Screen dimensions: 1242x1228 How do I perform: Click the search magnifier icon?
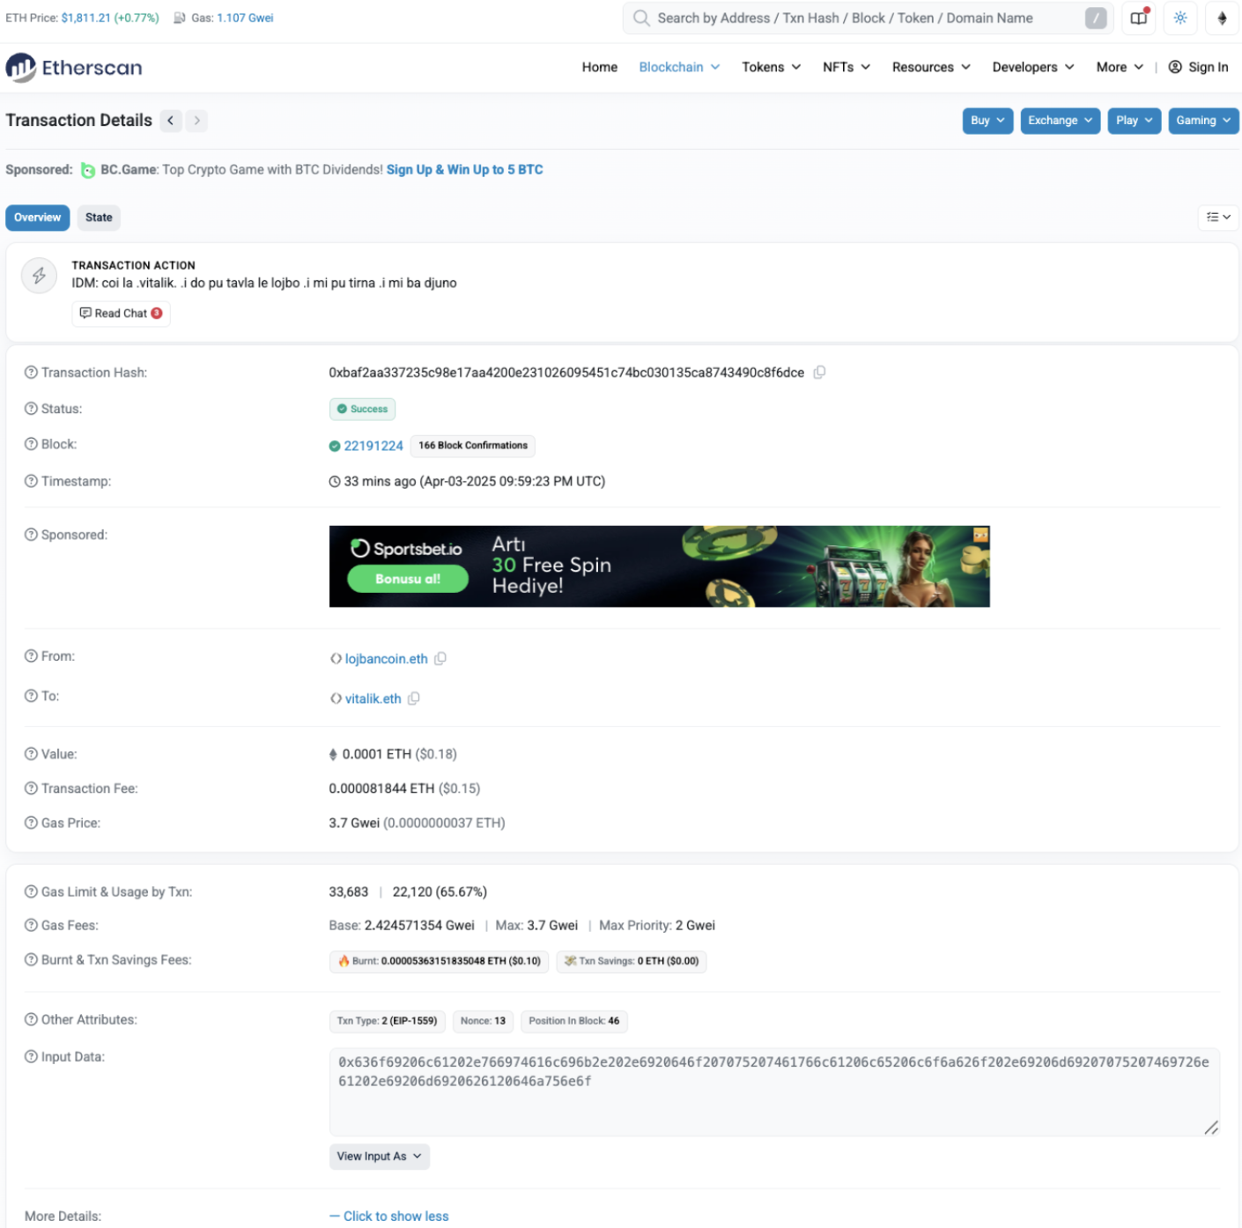pyautogui.click(x=641, y=18)
